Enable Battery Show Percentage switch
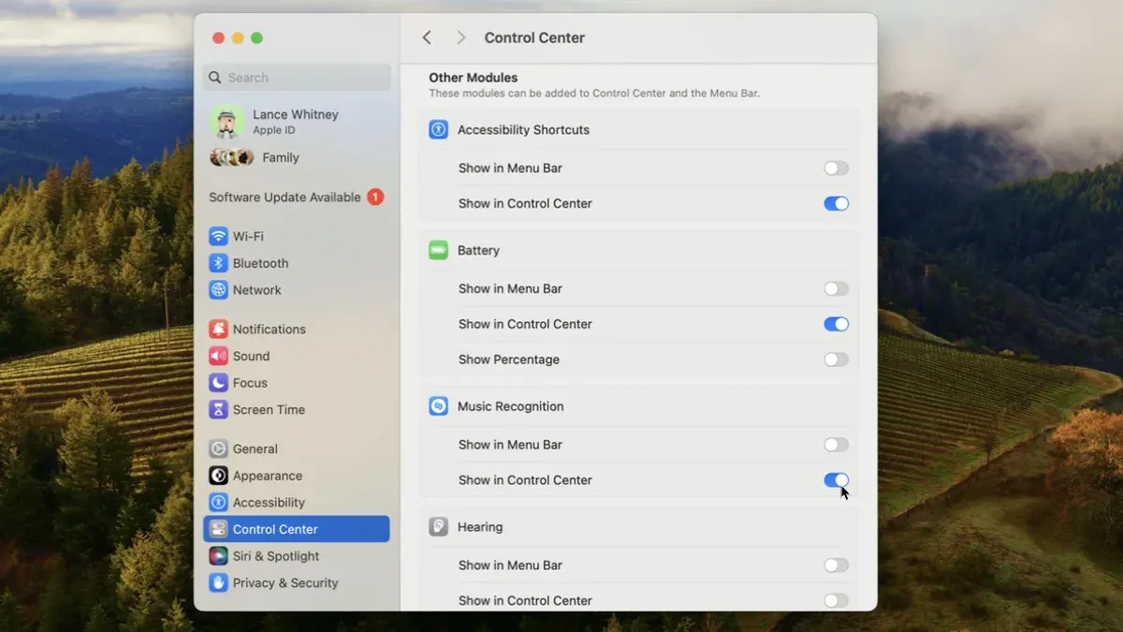1123x632 pixels. (836, 360)
